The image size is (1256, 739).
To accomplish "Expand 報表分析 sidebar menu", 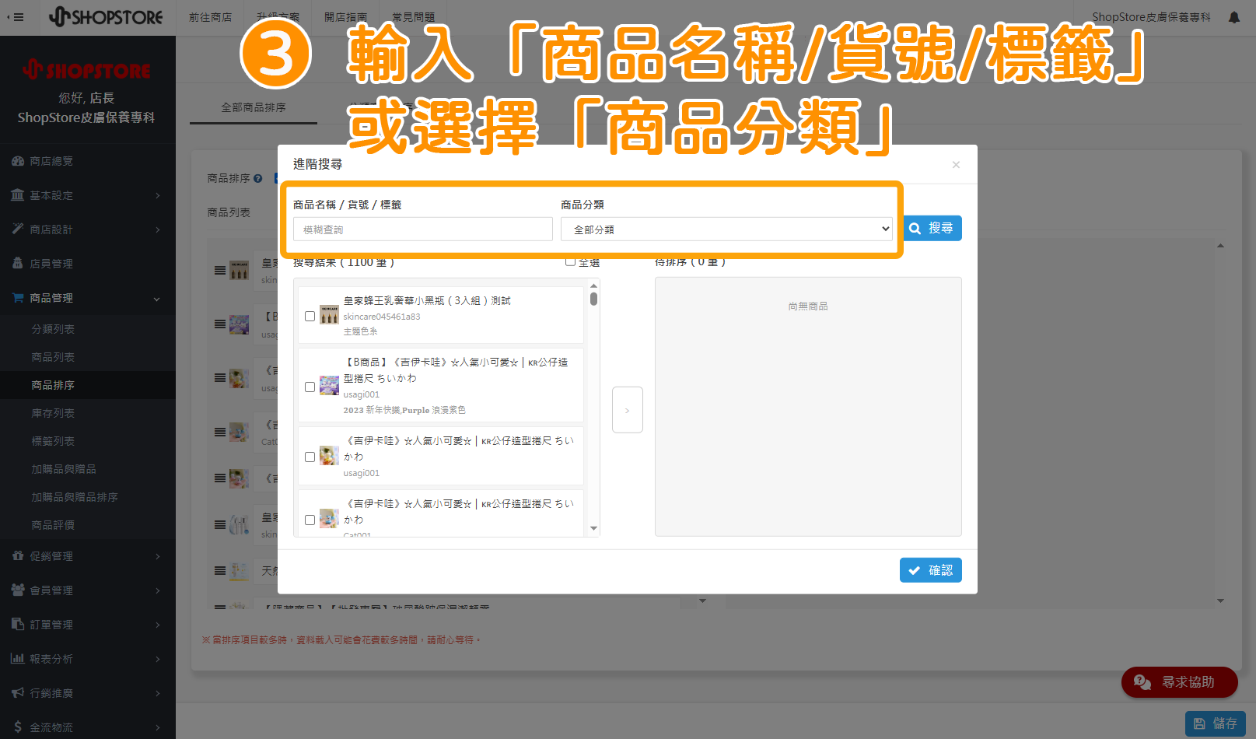I will [x=87, y=659].
